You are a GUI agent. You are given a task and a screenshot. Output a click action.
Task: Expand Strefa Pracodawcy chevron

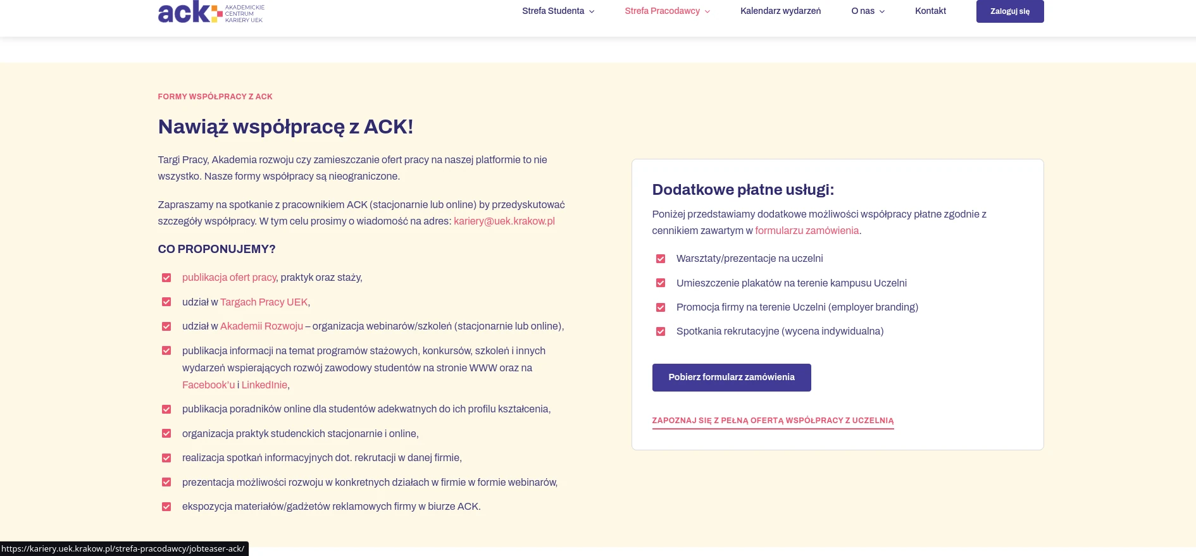(707, 11)
